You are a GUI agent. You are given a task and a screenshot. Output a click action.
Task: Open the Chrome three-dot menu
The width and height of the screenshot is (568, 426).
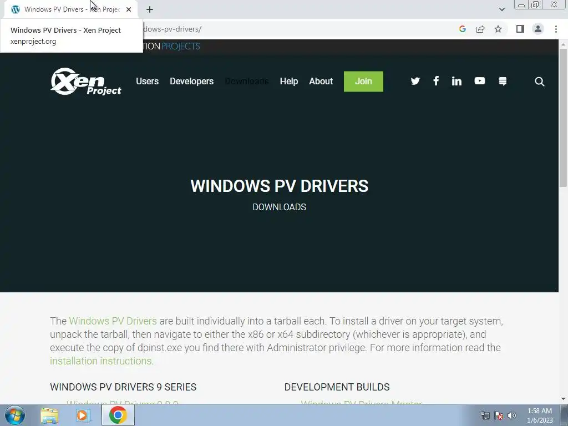556,29
